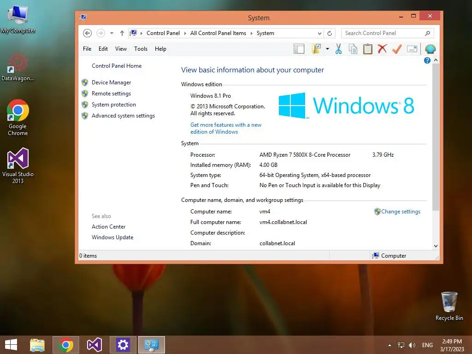The image size is (472, 354).
Task: Click the network tray icon
Action: click(401, 345)
